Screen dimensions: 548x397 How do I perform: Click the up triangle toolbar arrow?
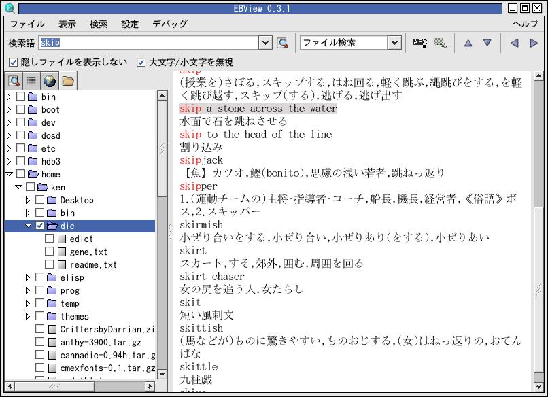coord(468,43)
